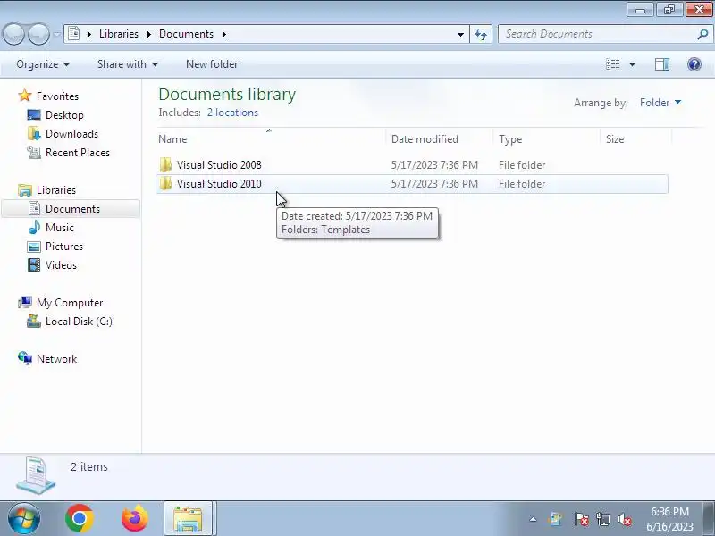Sort by the Size column header
Viewport: 715px width, 536px height.
[x=635, y=139]
